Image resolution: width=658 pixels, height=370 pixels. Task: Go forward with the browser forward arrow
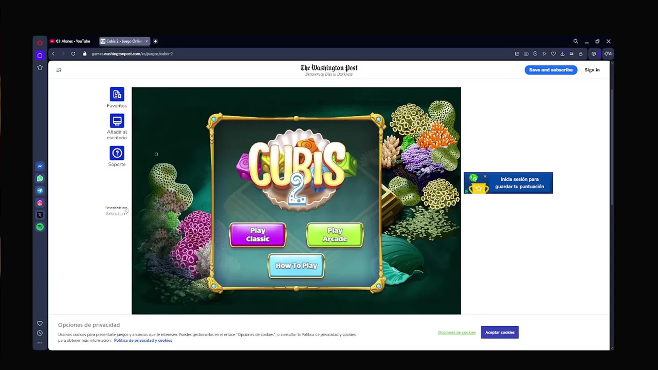[63, 53]
